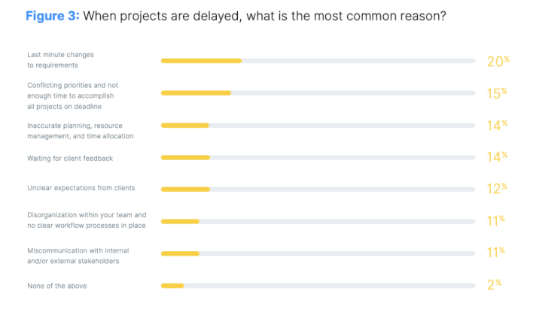Click the 14% value beside inaccurate planning
This screenshot has height=315, width=542.
(x=497, y=126)
